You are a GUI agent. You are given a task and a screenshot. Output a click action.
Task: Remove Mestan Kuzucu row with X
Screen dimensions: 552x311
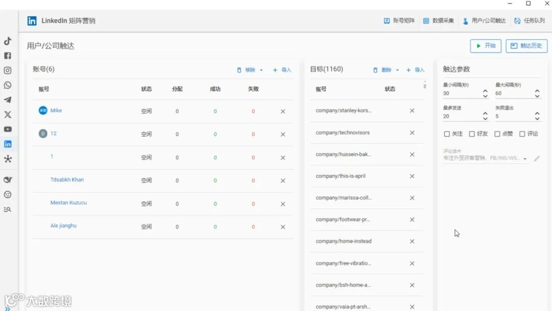click(283, 204)
